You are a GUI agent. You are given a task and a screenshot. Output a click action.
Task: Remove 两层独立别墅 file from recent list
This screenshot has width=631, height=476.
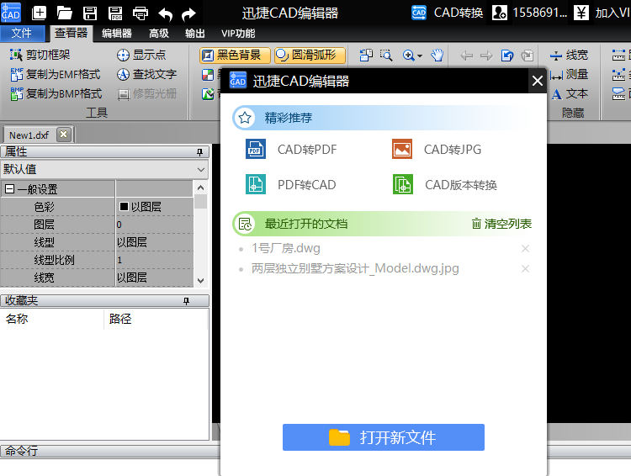pos(525,269)
